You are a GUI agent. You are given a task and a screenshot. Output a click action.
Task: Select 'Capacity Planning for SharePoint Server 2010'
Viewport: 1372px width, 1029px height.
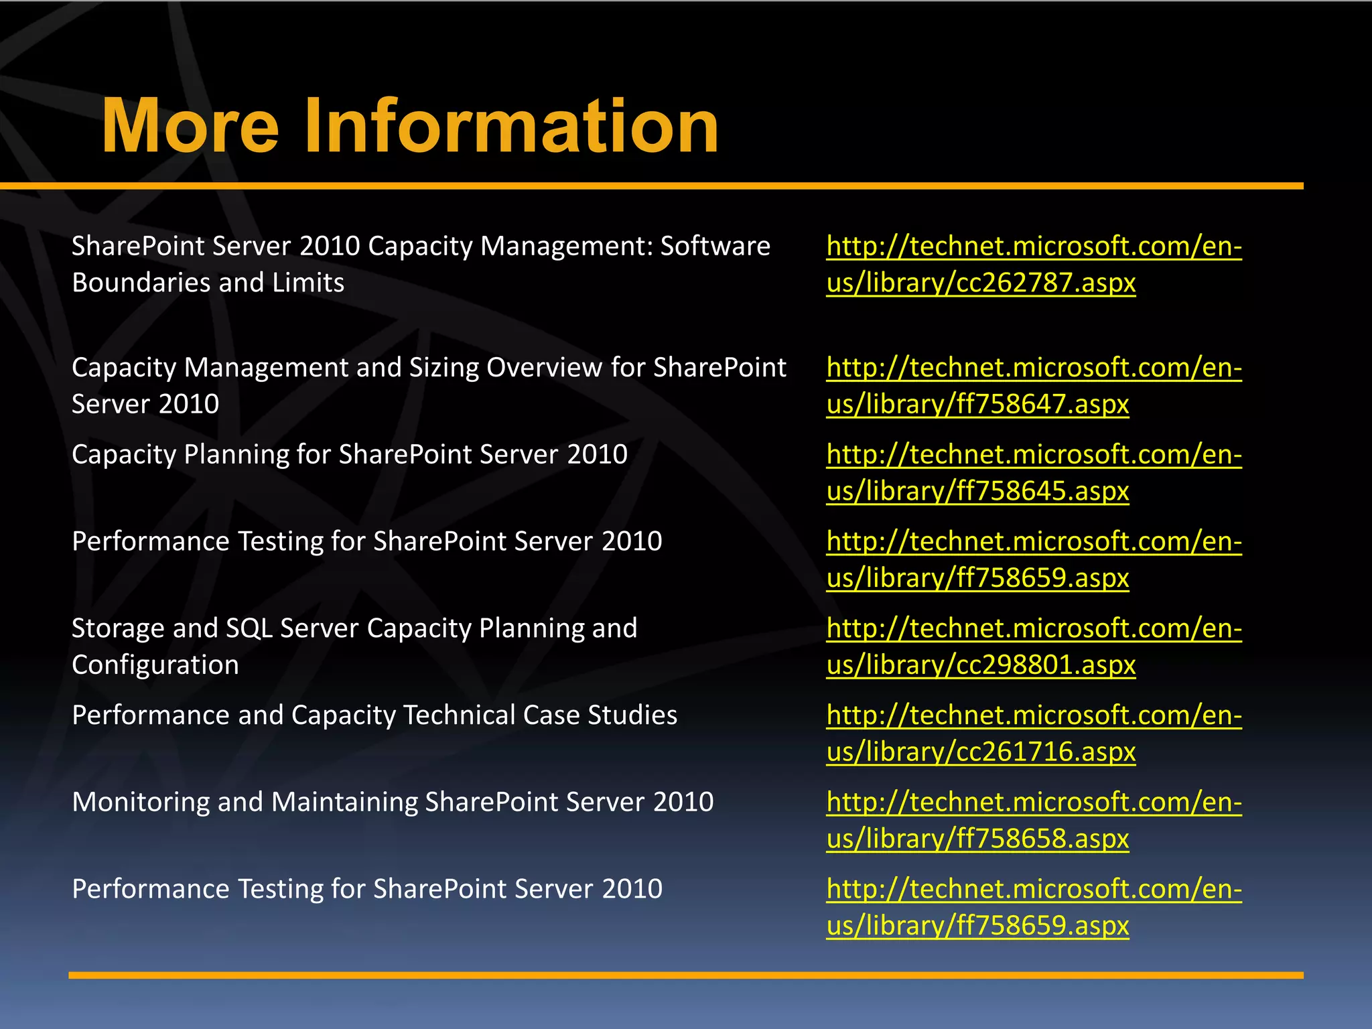pos(350,454)
